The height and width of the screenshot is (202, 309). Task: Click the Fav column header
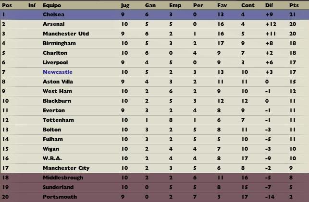click(x=222, y=5)
